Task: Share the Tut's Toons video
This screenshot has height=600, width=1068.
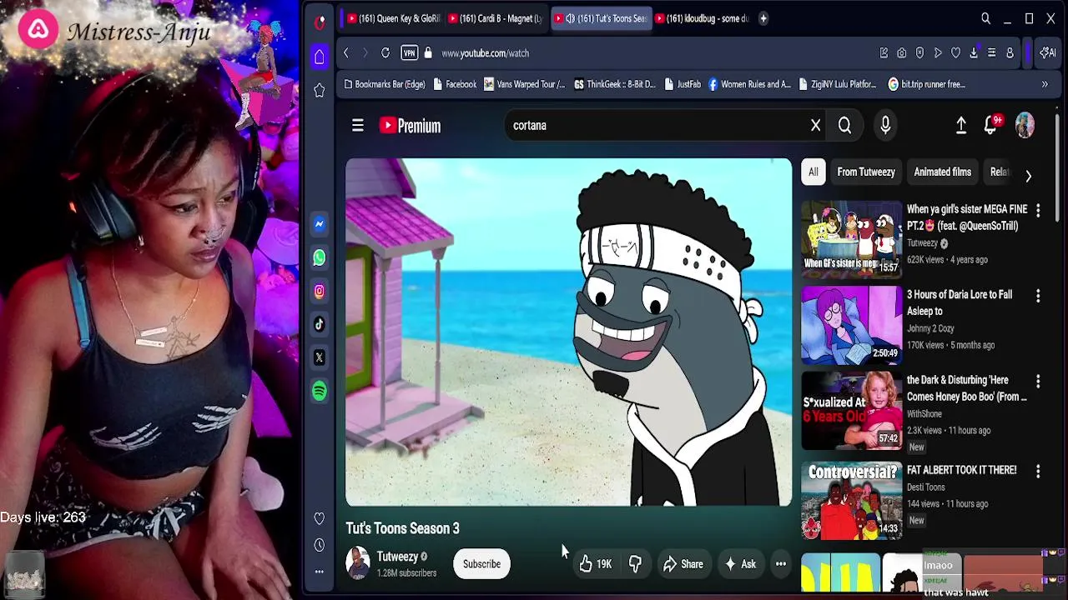Action: pos(683,564)
